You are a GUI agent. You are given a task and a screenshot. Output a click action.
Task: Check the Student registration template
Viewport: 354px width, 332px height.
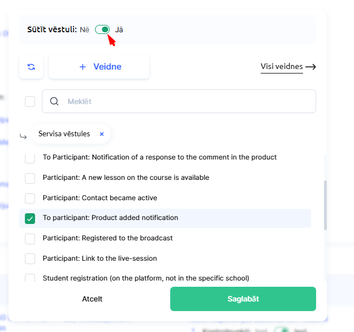click(30, 278)
